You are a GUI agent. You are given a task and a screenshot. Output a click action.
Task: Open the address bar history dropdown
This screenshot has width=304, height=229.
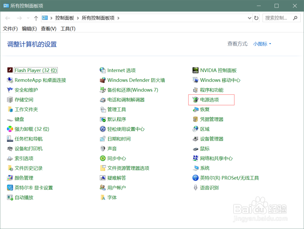pyautogui.click(x=249, y=18)
